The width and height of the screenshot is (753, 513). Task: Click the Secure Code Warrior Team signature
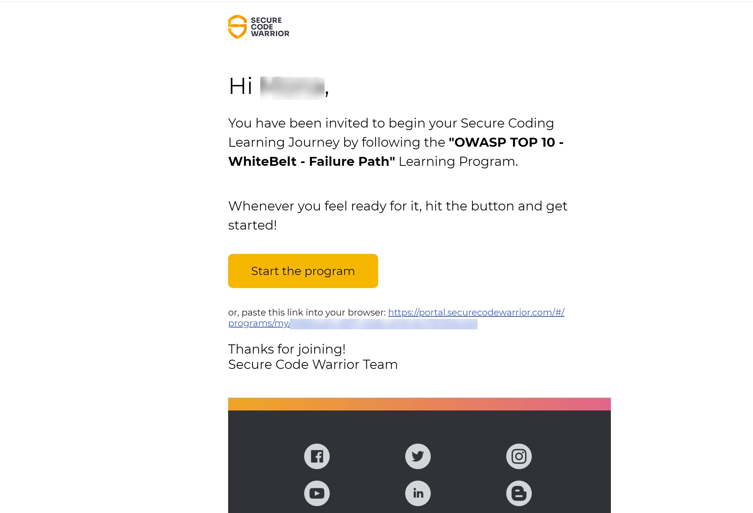(x=313, y=364)
